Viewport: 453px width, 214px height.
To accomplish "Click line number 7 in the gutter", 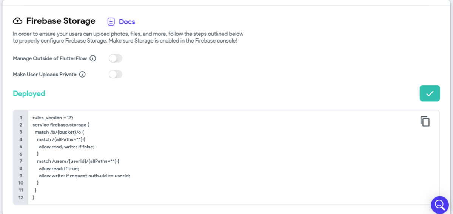I will (x=21, y=161).
